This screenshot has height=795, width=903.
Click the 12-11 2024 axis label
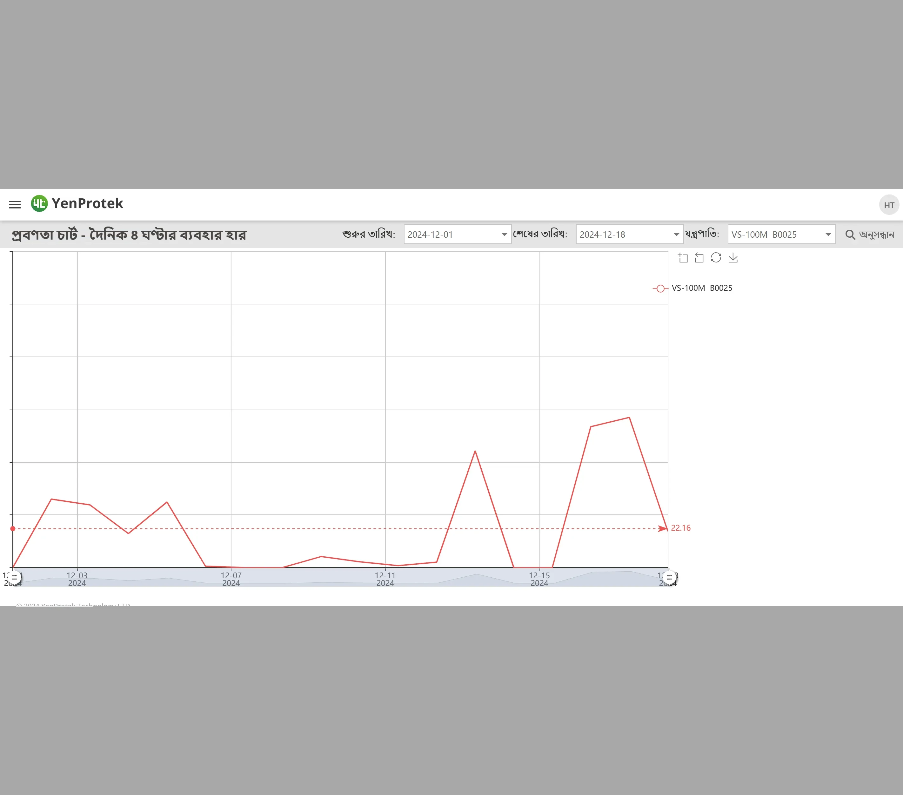[385, 579]
